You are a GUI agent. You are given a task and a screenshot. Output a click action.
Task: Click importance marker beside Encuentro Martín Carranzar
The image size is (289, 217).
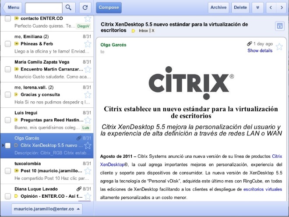pyautogui.click(x=17, y=69)
